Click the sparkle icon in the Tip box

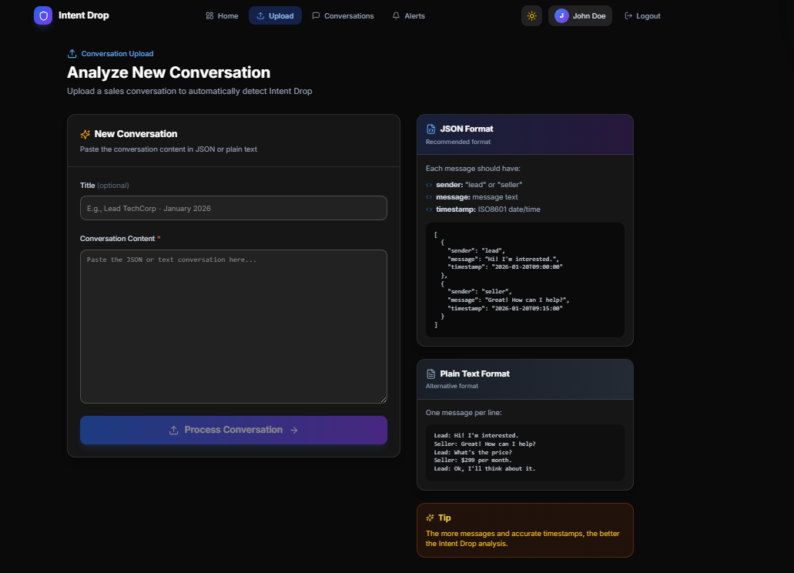[431, 518]
